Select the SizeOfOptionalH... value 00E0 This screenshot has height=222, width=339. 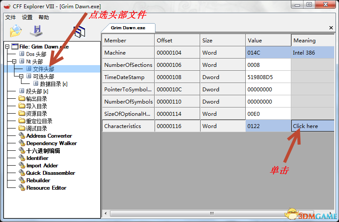point(268,114)
